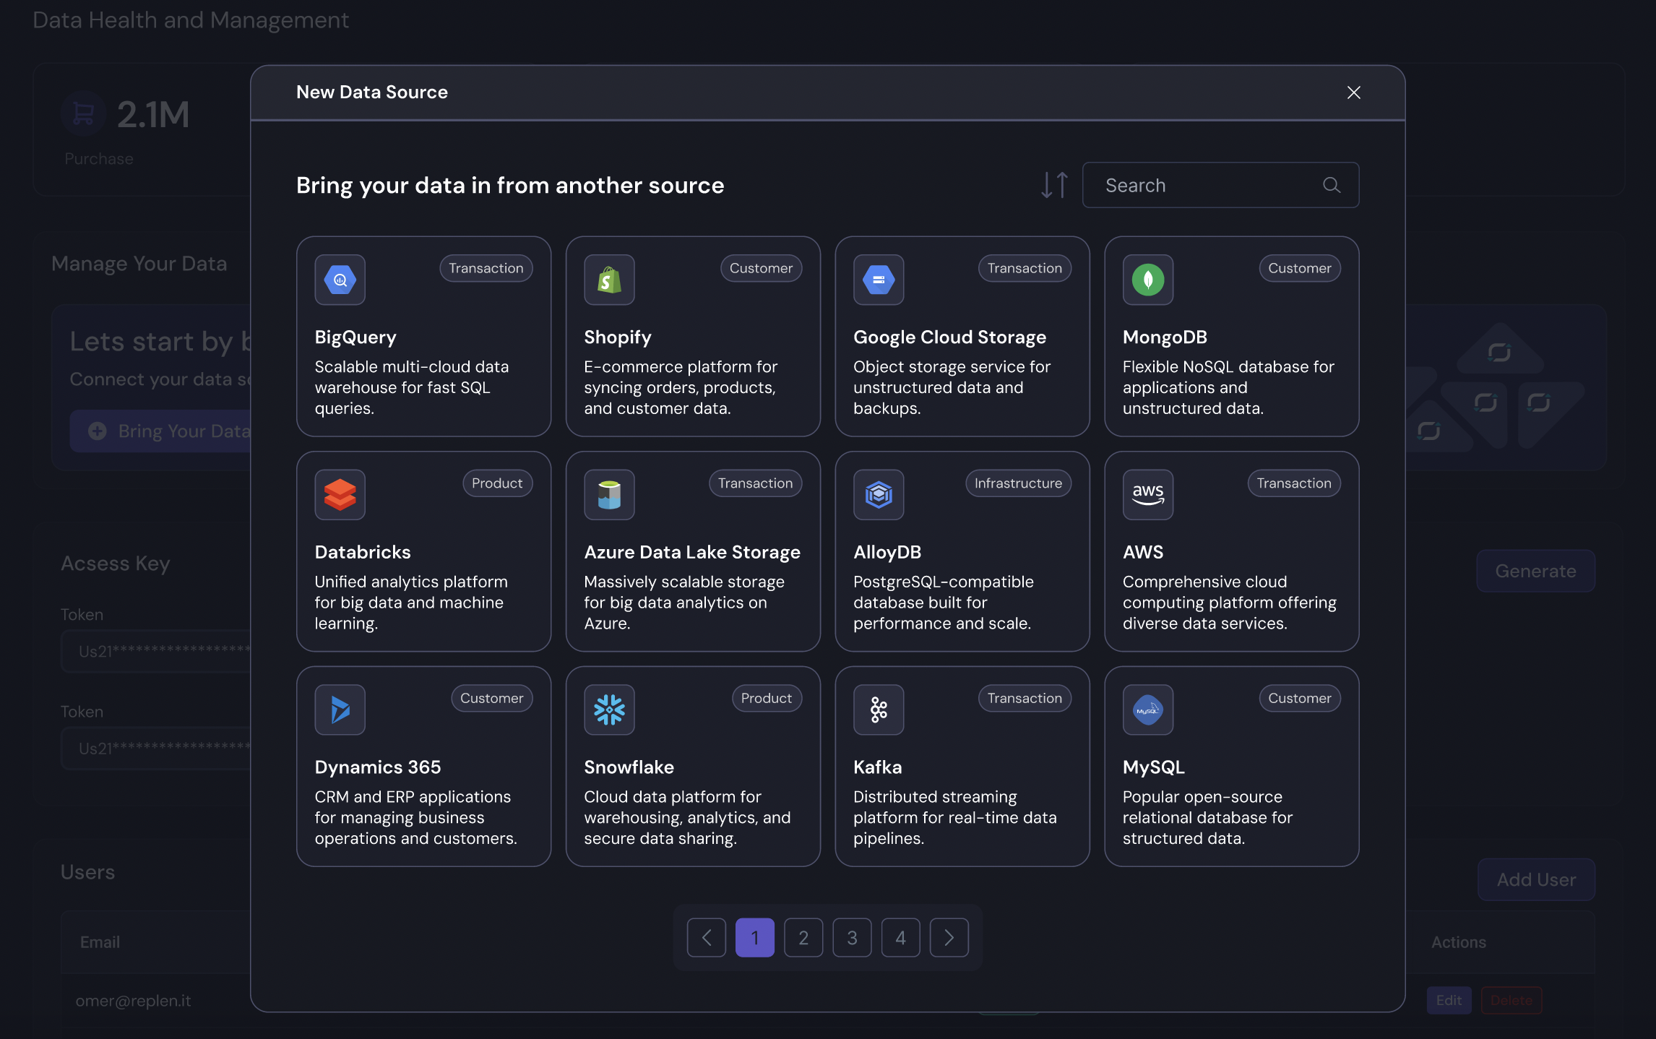This screenshot has height=1039, width=1656.
Task: Toggle sort order arrows icon
Action: tap(1054, 185)
